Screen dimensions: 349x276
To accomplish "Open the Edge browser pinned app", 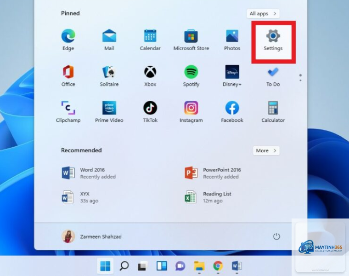I will [x=68, y=40].
